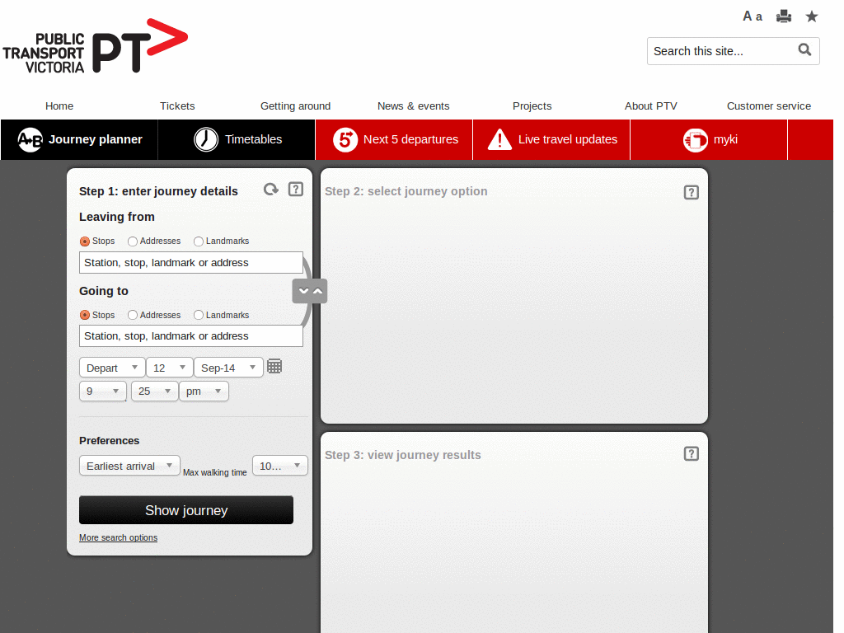Open Step 1 help question icon
Screen dimensions: 844x633
[x=296, y=190]
